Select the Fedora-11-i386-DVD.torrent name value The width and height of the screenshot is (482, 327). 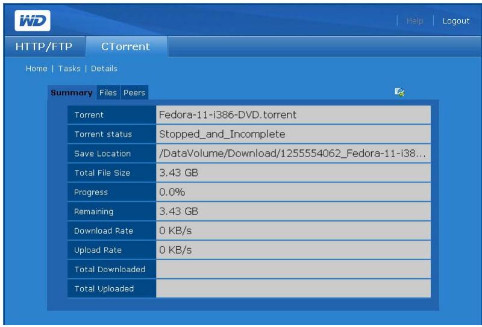coord(228,114)
